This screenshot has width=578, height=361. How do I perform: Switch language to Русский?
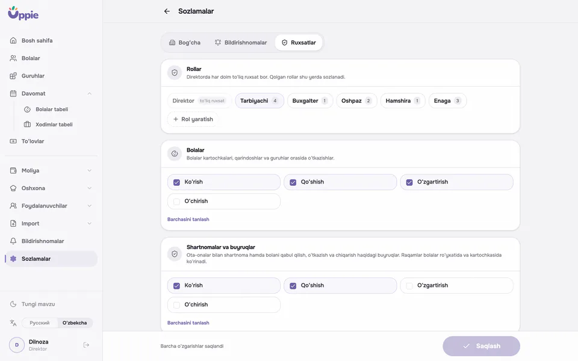[x=40, y=323]
